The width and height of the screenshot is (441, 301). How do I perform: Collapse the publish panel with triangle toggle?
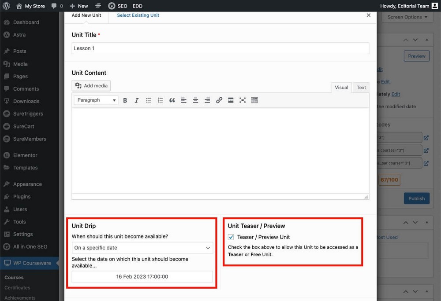(427, 40)
